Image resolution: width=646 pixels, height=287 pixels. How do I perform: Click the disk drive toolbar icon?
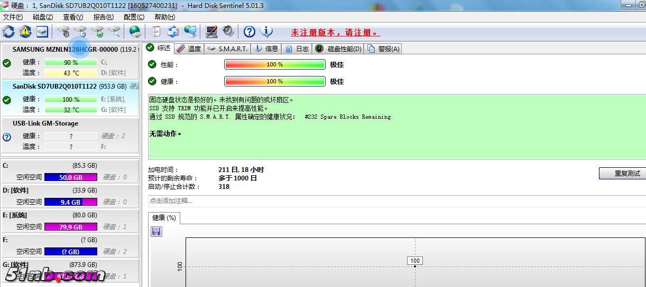(42, 32)
